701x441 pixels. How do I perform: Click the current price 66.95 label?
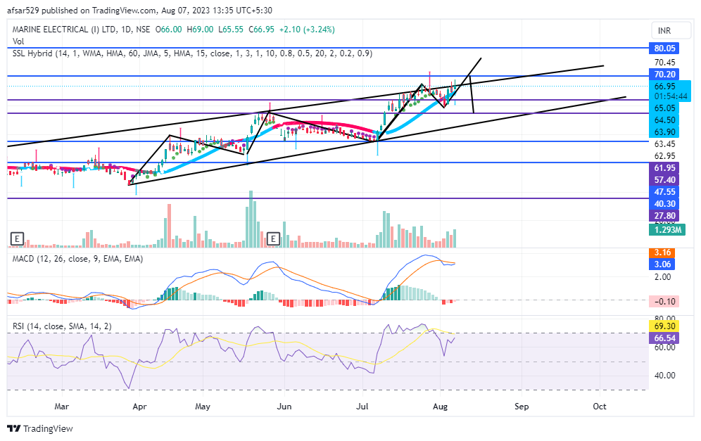664,87
